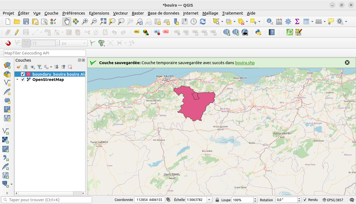Screen dimensions: 356x204
Task: Save the project with the floppy disk icon
Action: (26, 21)
